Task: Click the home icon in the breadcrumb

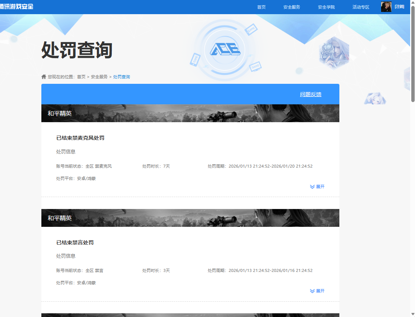Action: pos(44,77)
